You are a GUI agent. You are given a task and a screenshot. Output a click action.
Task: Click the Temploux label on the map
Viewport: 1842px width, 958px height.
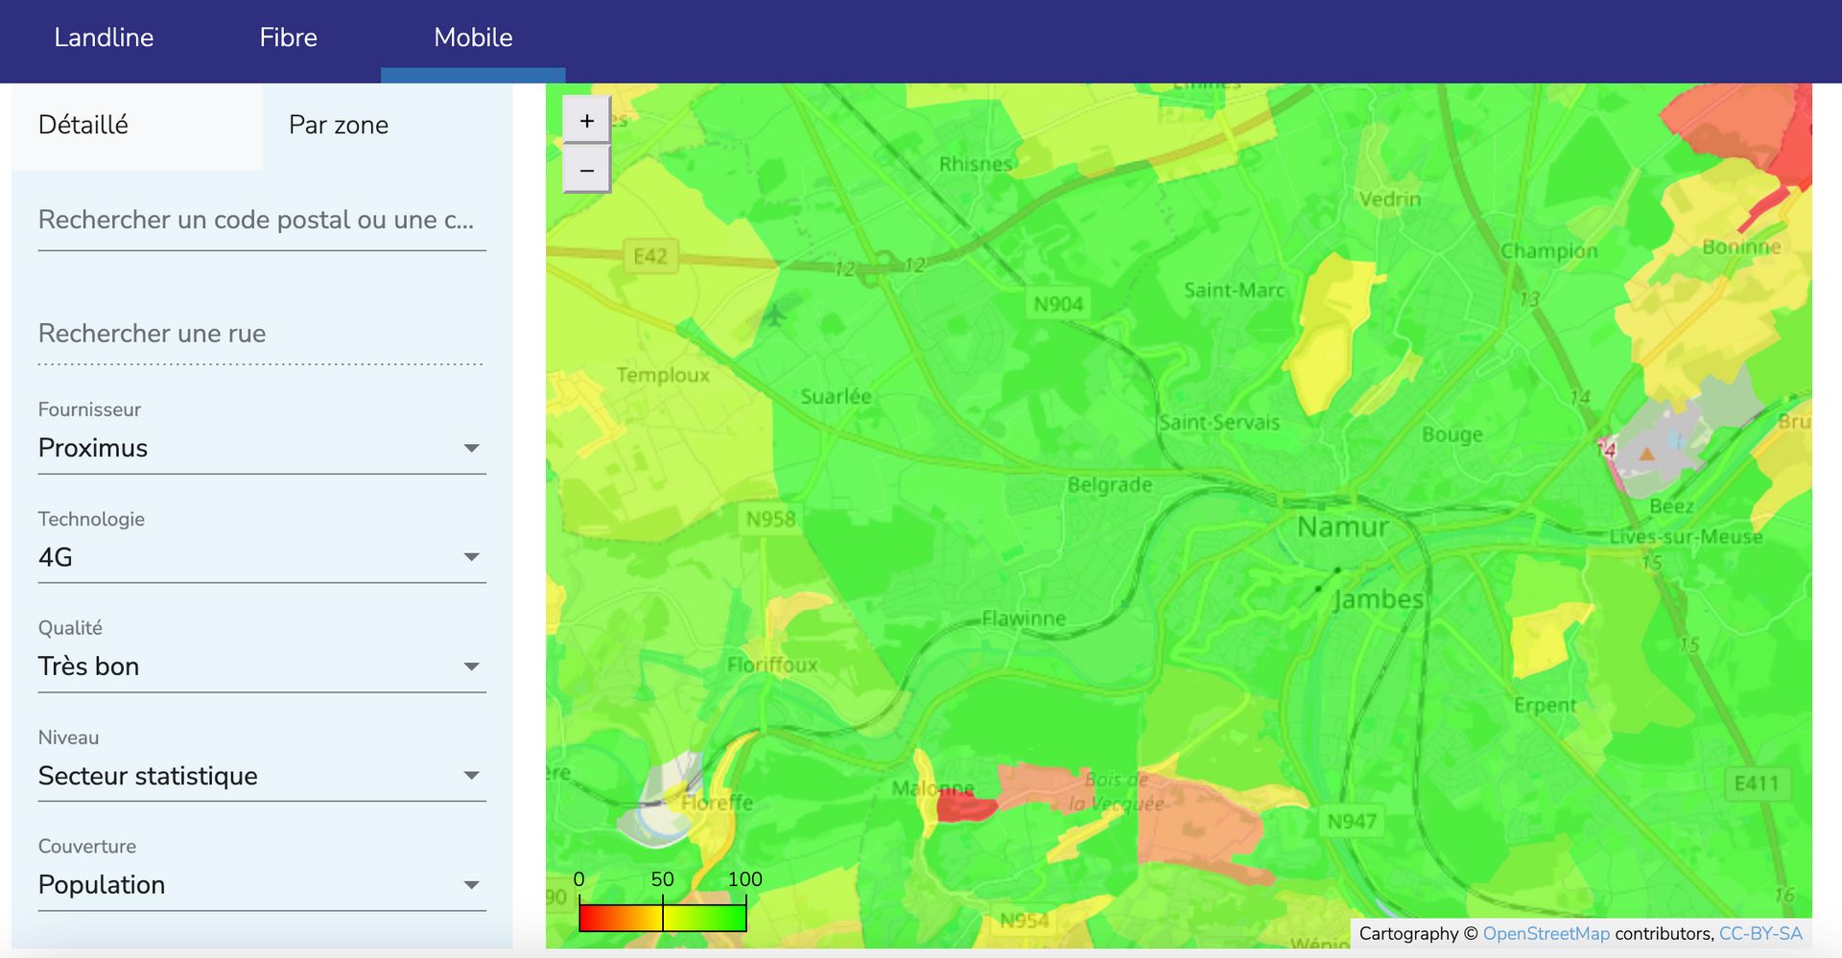(663, 375)
